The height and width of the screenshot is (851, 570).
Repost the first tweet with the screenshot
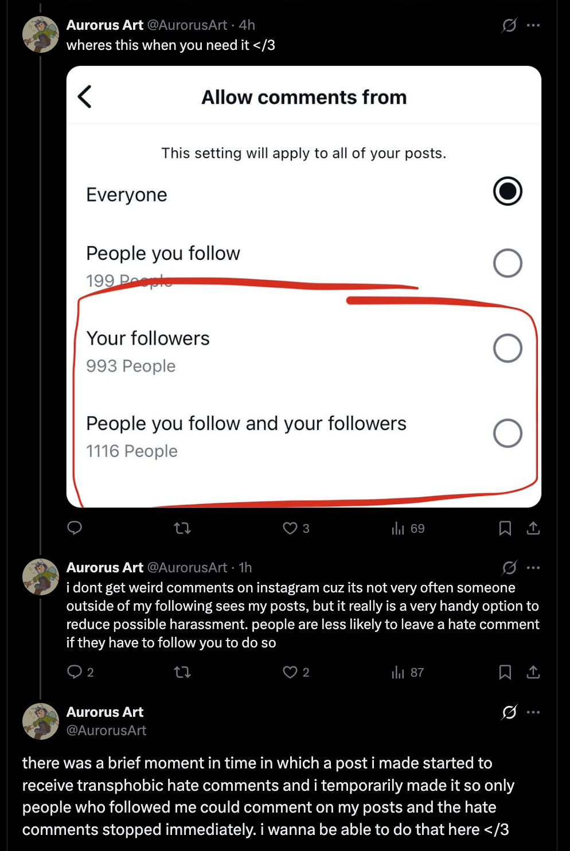click(182, 528)
